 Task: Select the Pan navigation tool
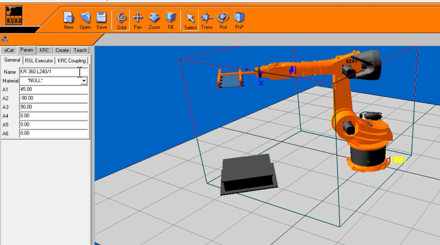(138, 20)
